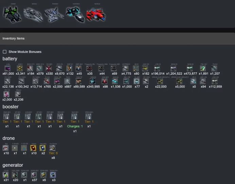Click the EP-B01 booster icon

coord(17,116)
